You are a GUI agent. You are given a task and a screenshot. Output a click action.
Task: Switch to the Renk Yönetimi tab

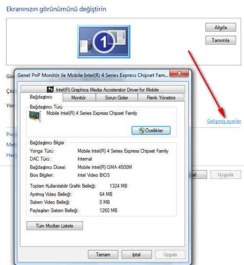(x=161, y=98)
